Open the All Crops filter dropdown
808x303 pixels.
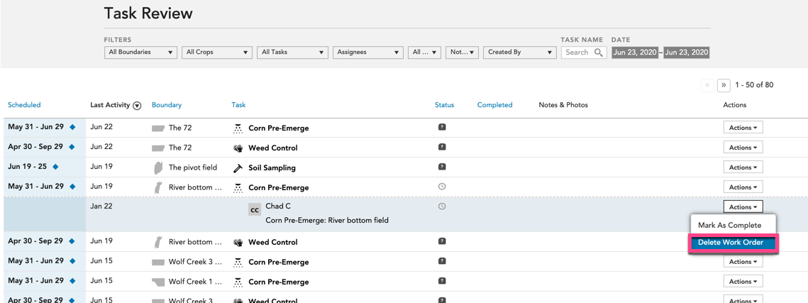217,52
